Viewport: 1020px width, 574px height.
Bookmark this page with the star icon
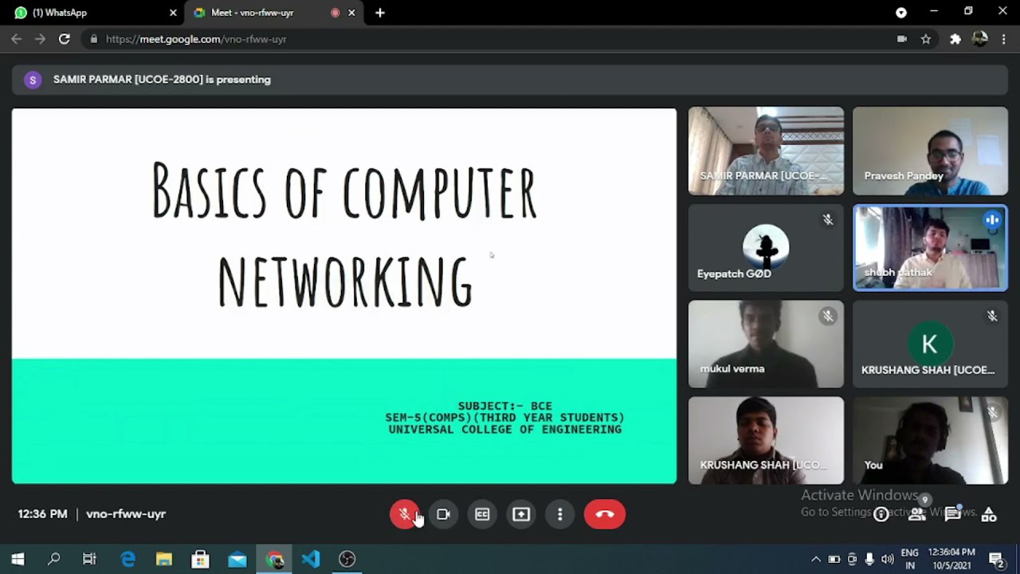pos(926,39)
